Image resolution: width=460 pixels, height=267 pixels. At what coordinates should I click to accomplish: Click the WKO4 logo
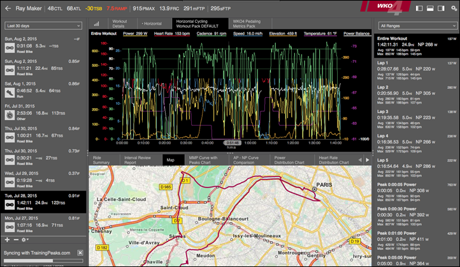[386, 7]
